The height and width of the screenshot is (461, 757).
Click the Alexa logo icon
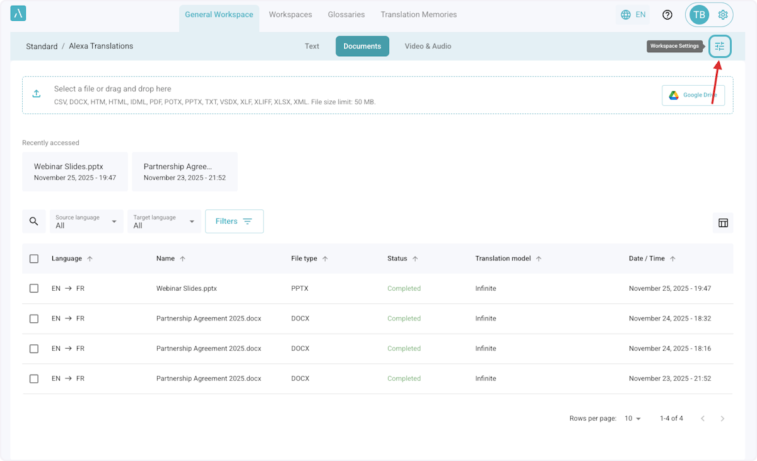18,14
